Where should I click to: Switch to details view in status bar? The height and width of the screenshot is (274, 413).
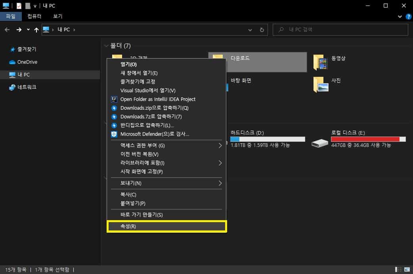tap(398, 270)
